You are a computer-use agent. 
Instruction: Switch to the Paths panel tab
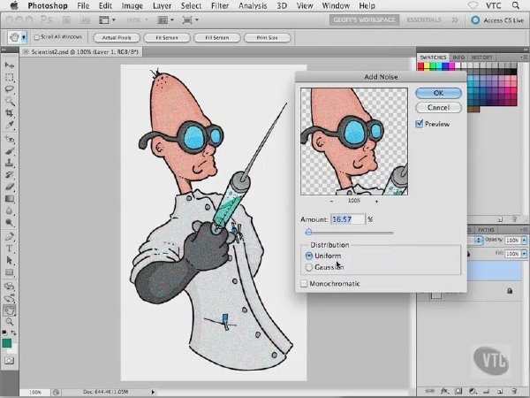coord(486,230)
